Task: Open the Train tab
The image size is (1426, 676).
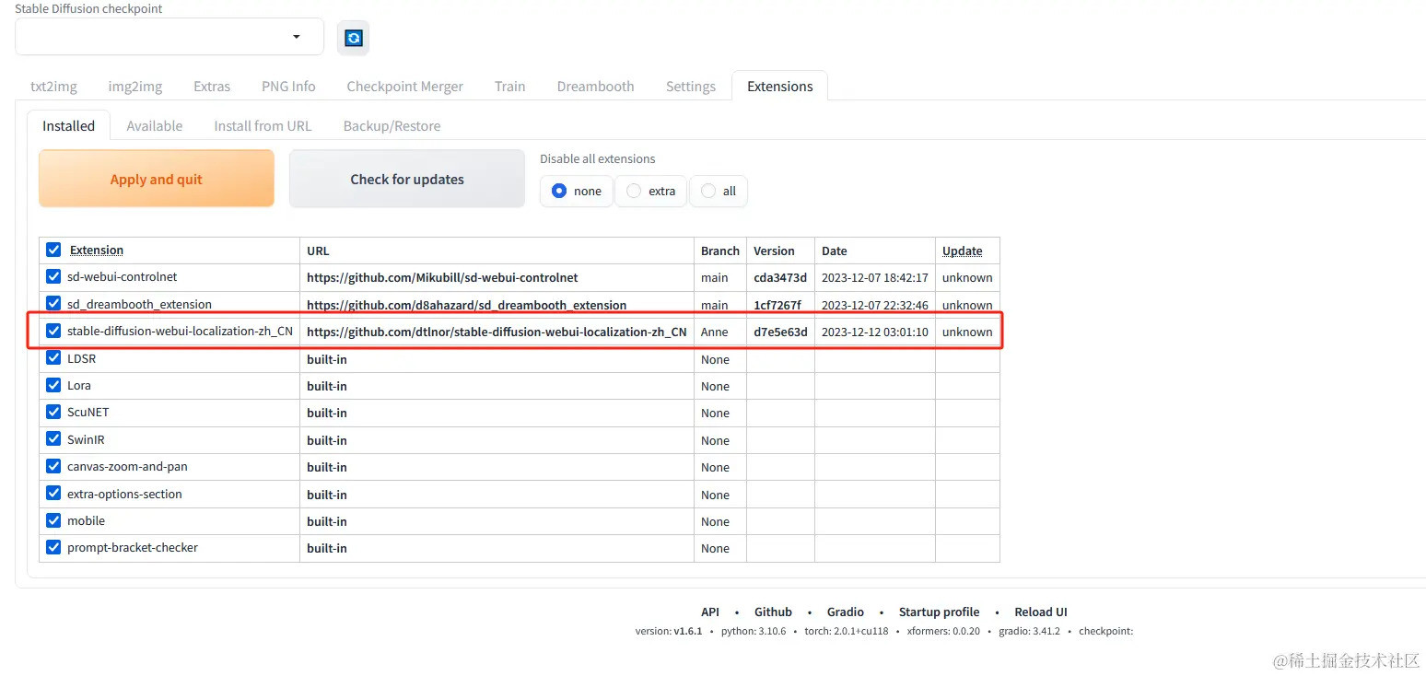Action: coord(509,87)
